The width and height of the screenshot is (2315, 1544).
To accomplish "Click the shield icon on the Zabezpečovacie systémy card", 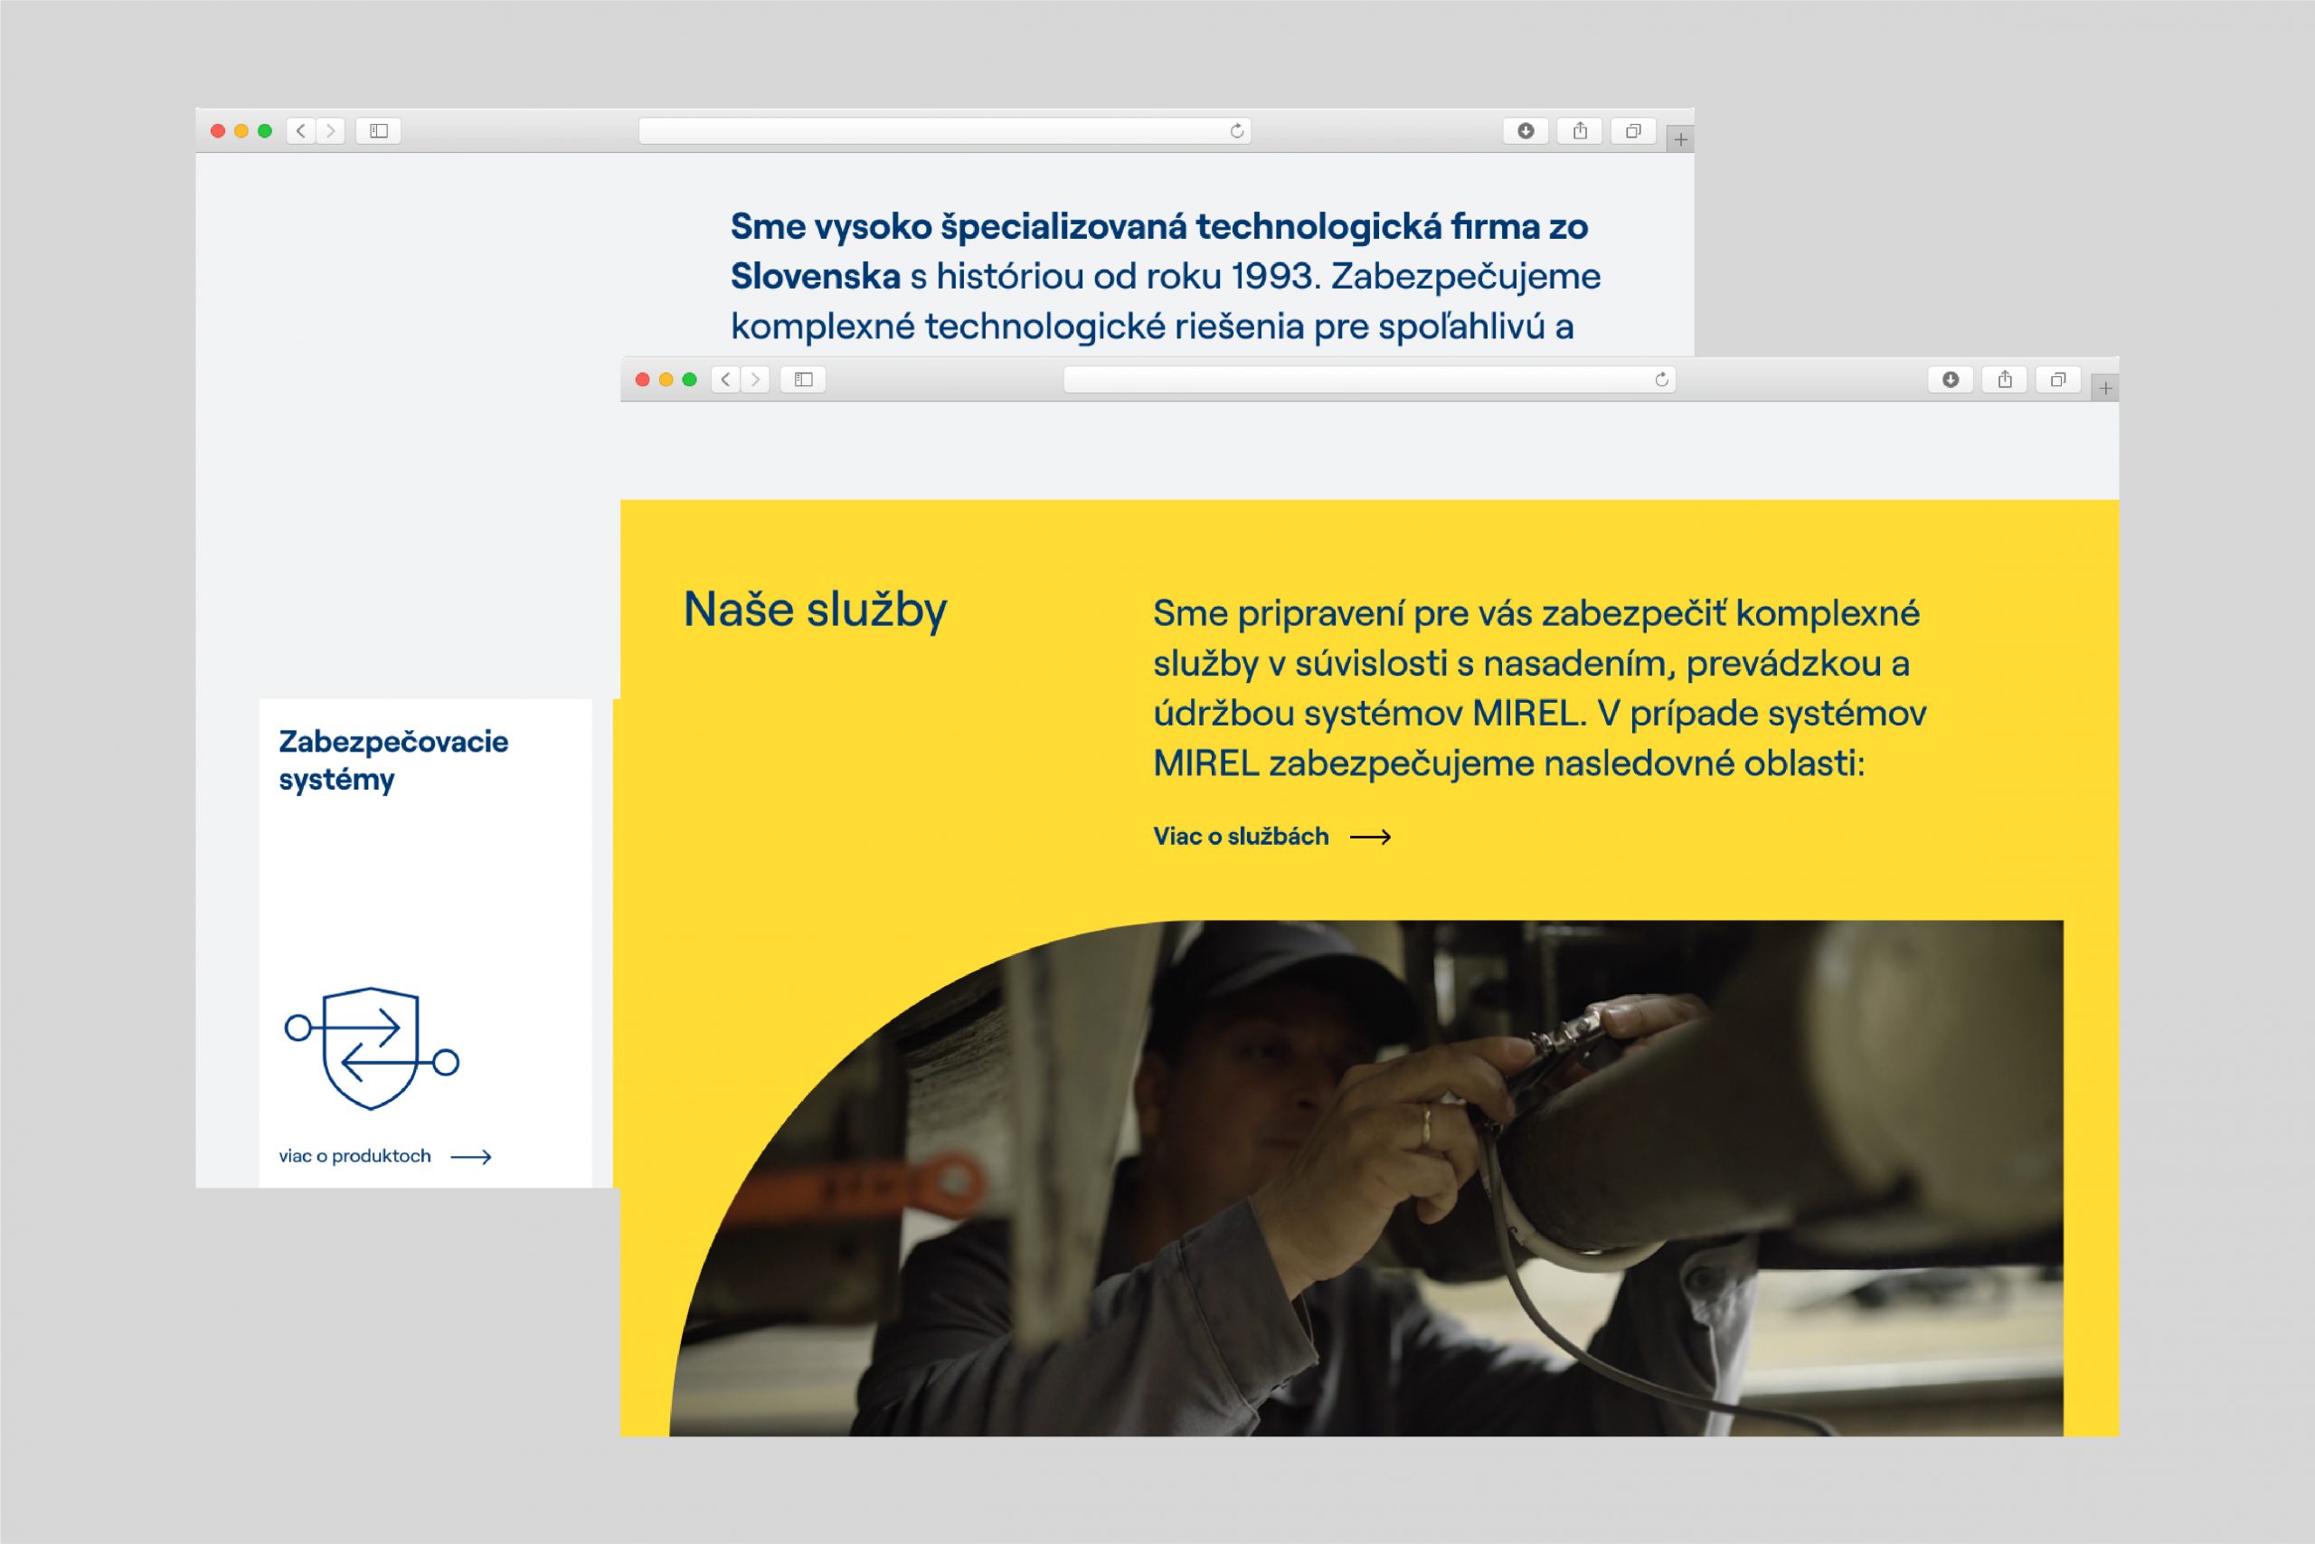I will pos(371,1047).
